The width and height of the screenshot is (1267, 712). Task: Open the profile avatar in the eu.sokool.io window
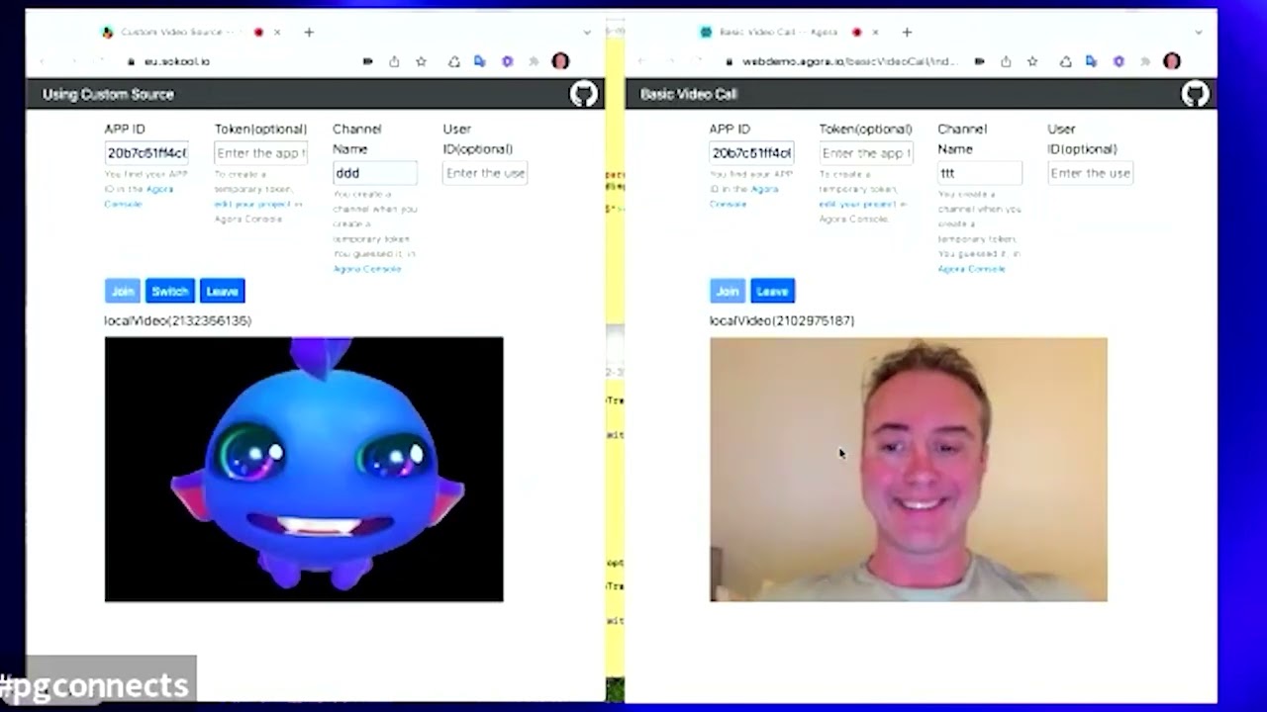(x=561, y=61)
